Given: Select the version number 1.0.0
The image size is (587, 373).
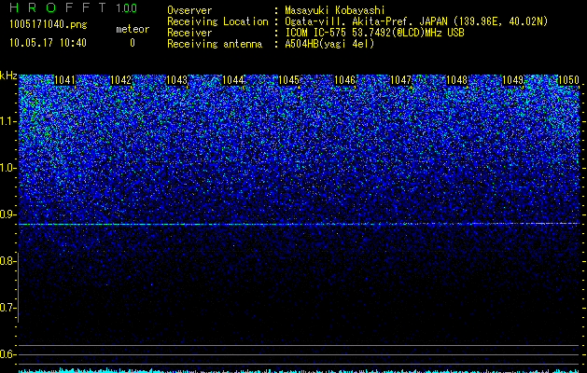Looking at the screenshot, I should [x=126, y=8].
